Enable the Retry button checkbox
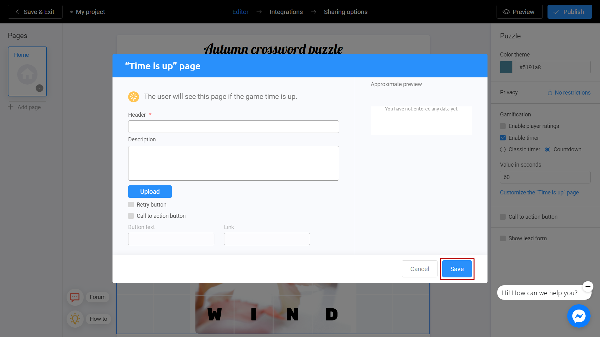 [131, 205]
